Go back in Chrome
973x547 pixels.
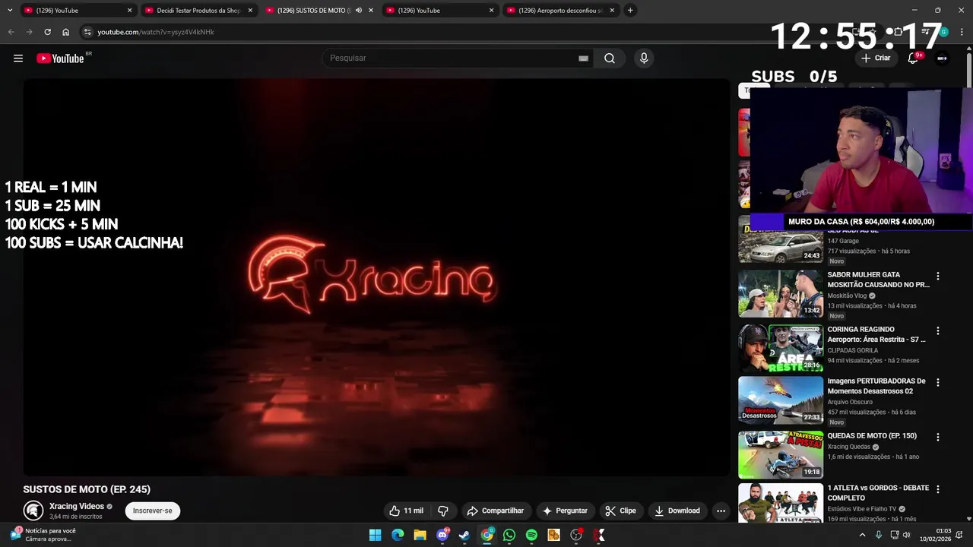[x=11, y=32]
